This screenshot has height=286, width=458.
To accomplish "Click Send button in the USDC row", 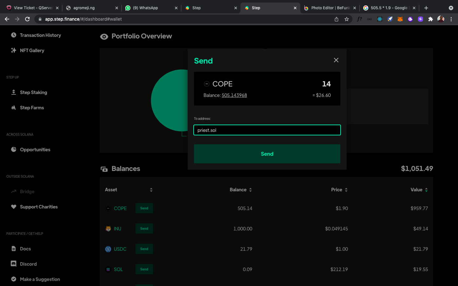I will tap(144, 249).
